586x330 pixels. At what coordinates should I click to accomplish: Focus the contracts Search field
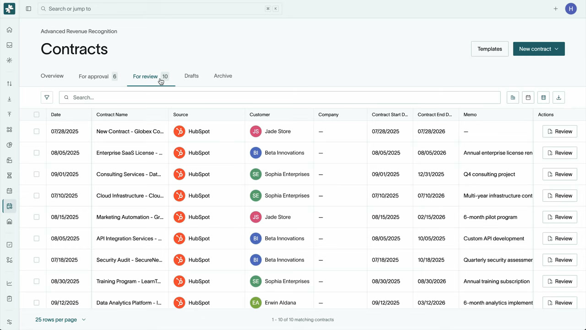click(x=280, y=97)
